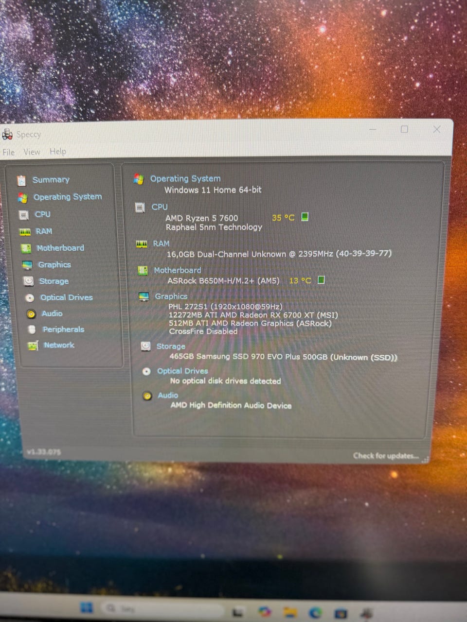Open the Operating System heading link in summary
467x622 pixels.
[185, 179]
